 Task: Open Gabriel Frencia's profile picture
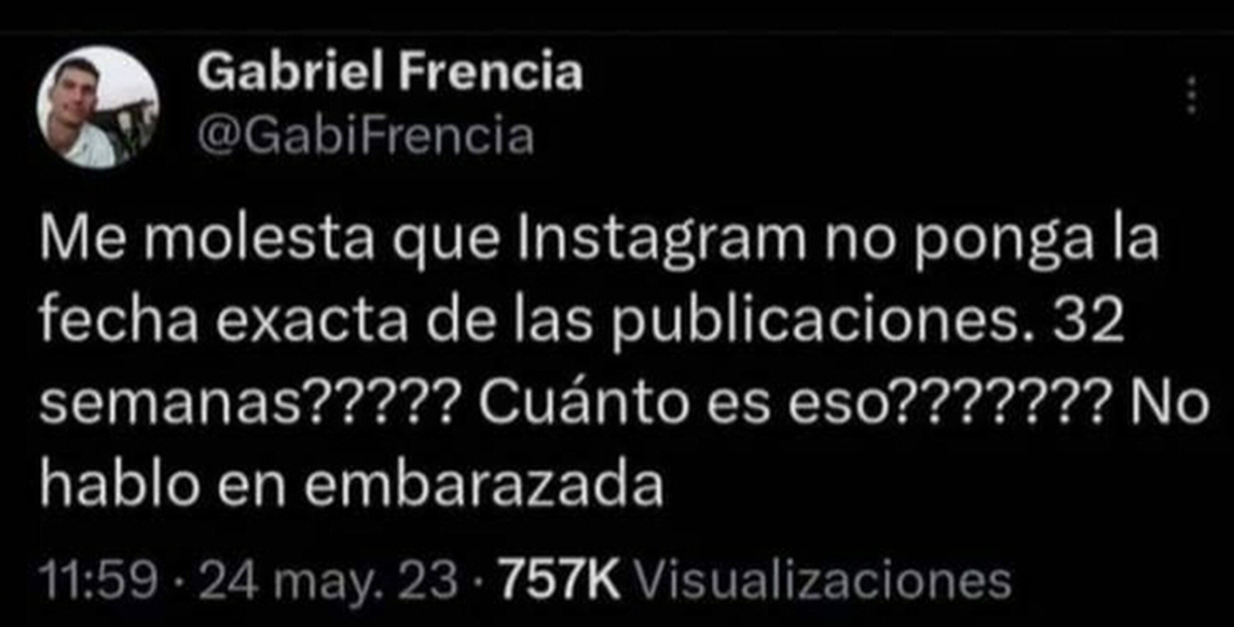pyautogui.click(x=98, y=107)
